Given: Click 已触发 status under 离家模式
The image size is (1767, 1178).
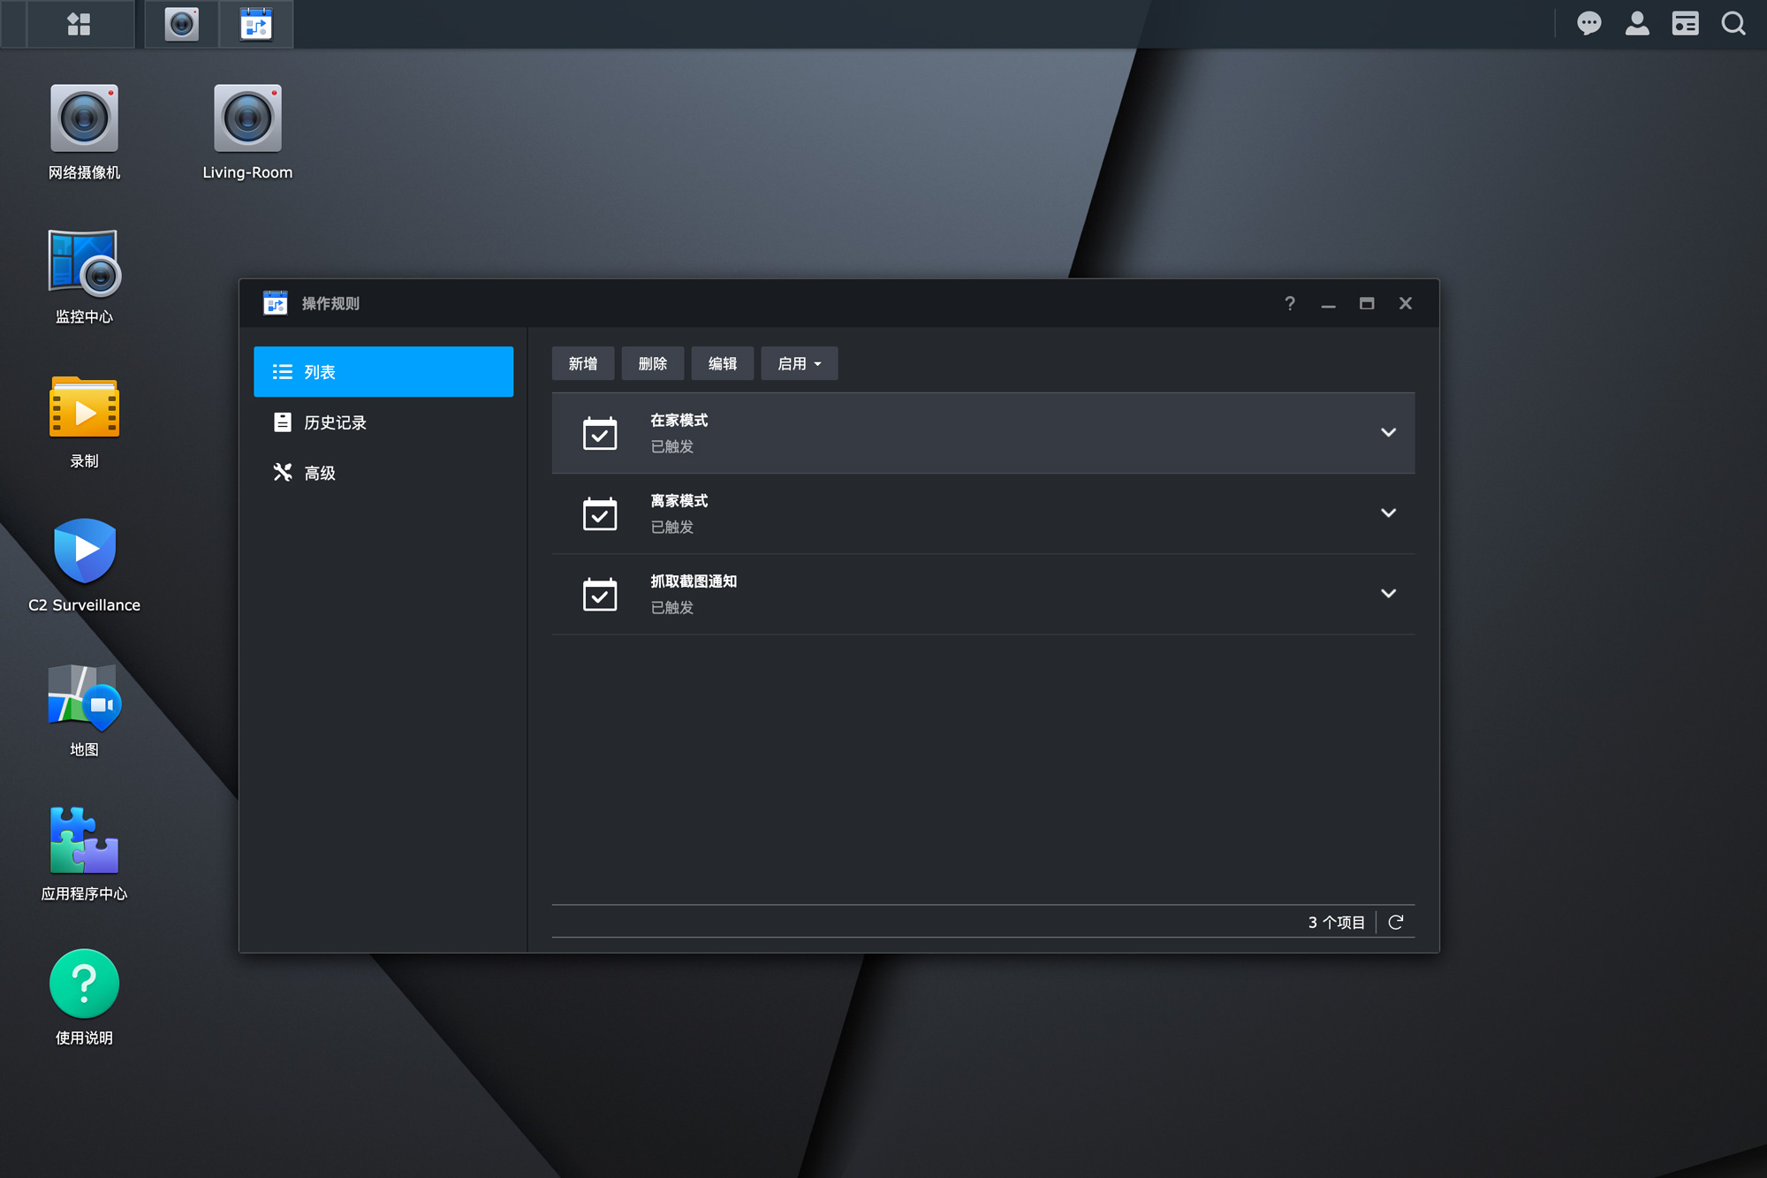Looking at the screenshot, I should (x=672, y=527).
